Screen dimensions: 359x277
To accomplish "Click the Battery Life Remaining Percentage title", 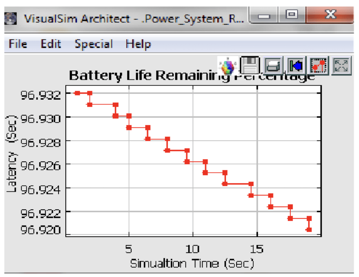I will click(192, 77).
